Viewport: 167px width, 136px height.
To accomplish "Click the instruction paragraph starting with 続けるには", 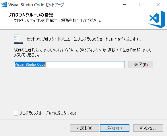I will tap(83, 52).
